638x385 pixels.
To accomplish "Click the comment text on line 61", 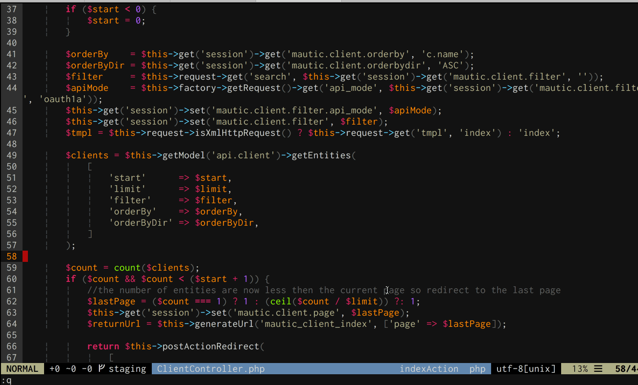I will 323,290.
